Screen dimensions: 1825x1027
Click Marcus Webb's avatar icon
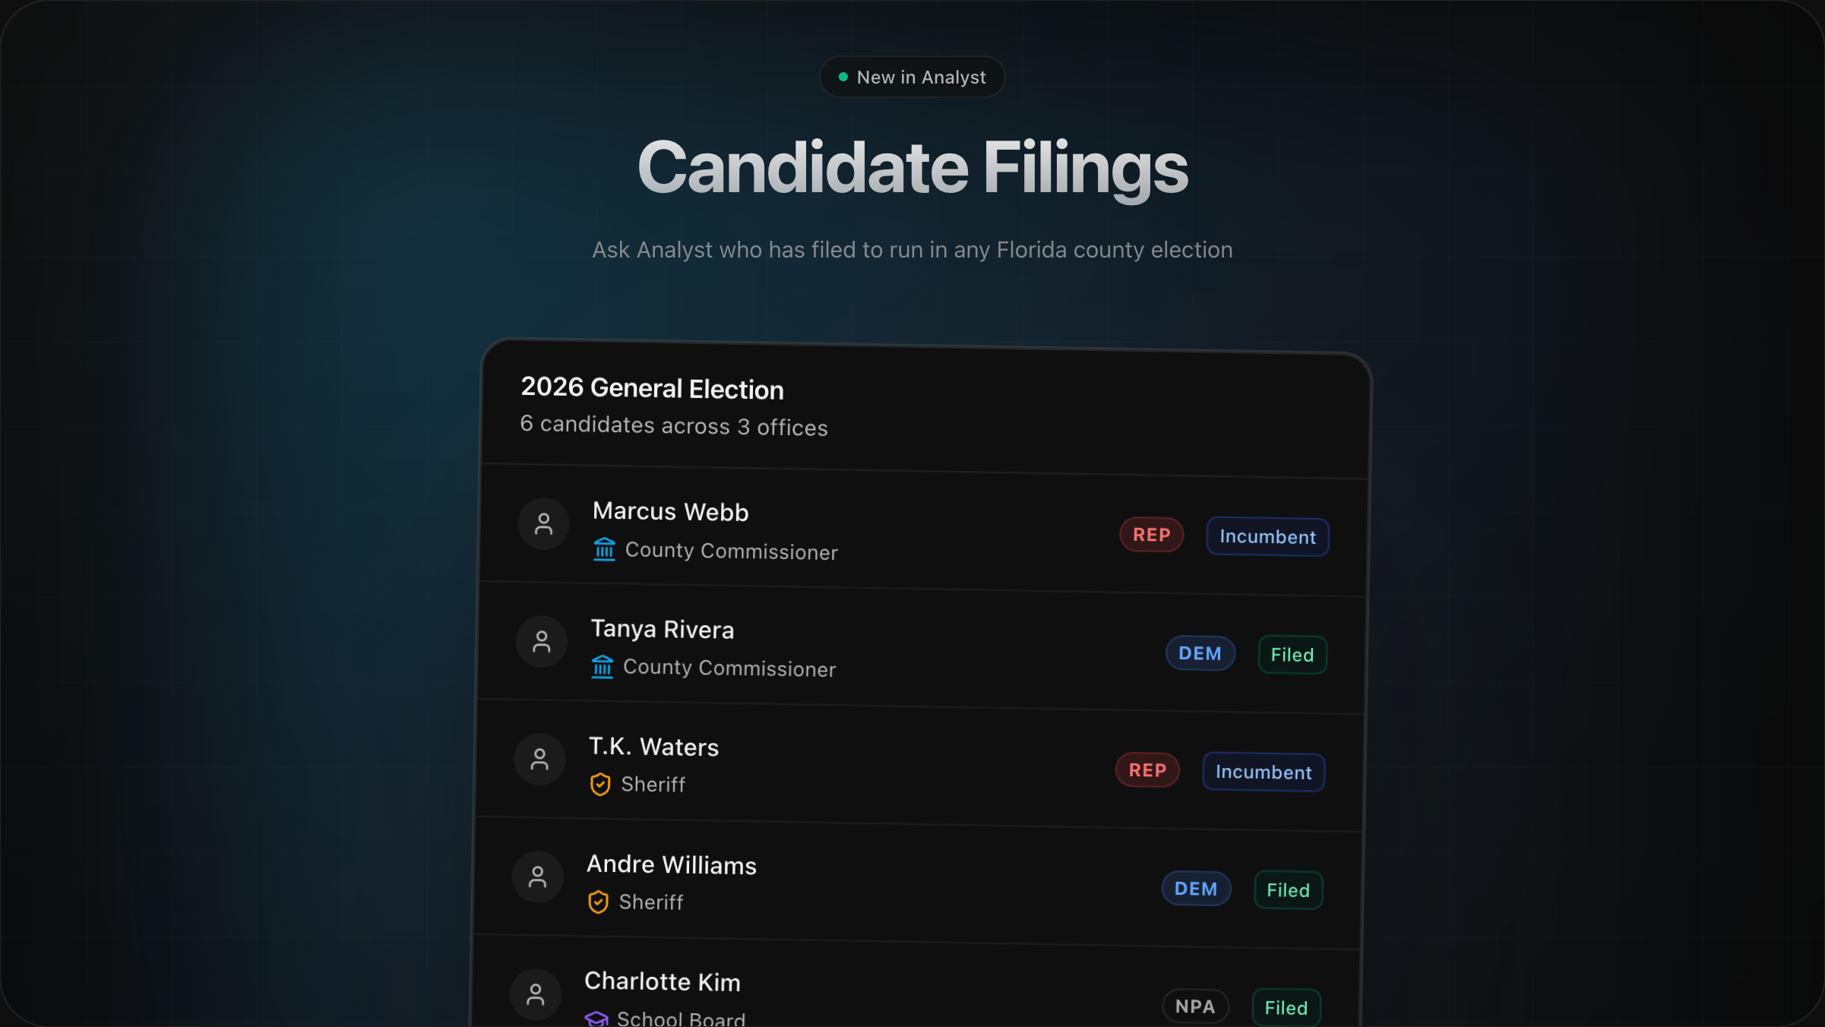(543, 524)
